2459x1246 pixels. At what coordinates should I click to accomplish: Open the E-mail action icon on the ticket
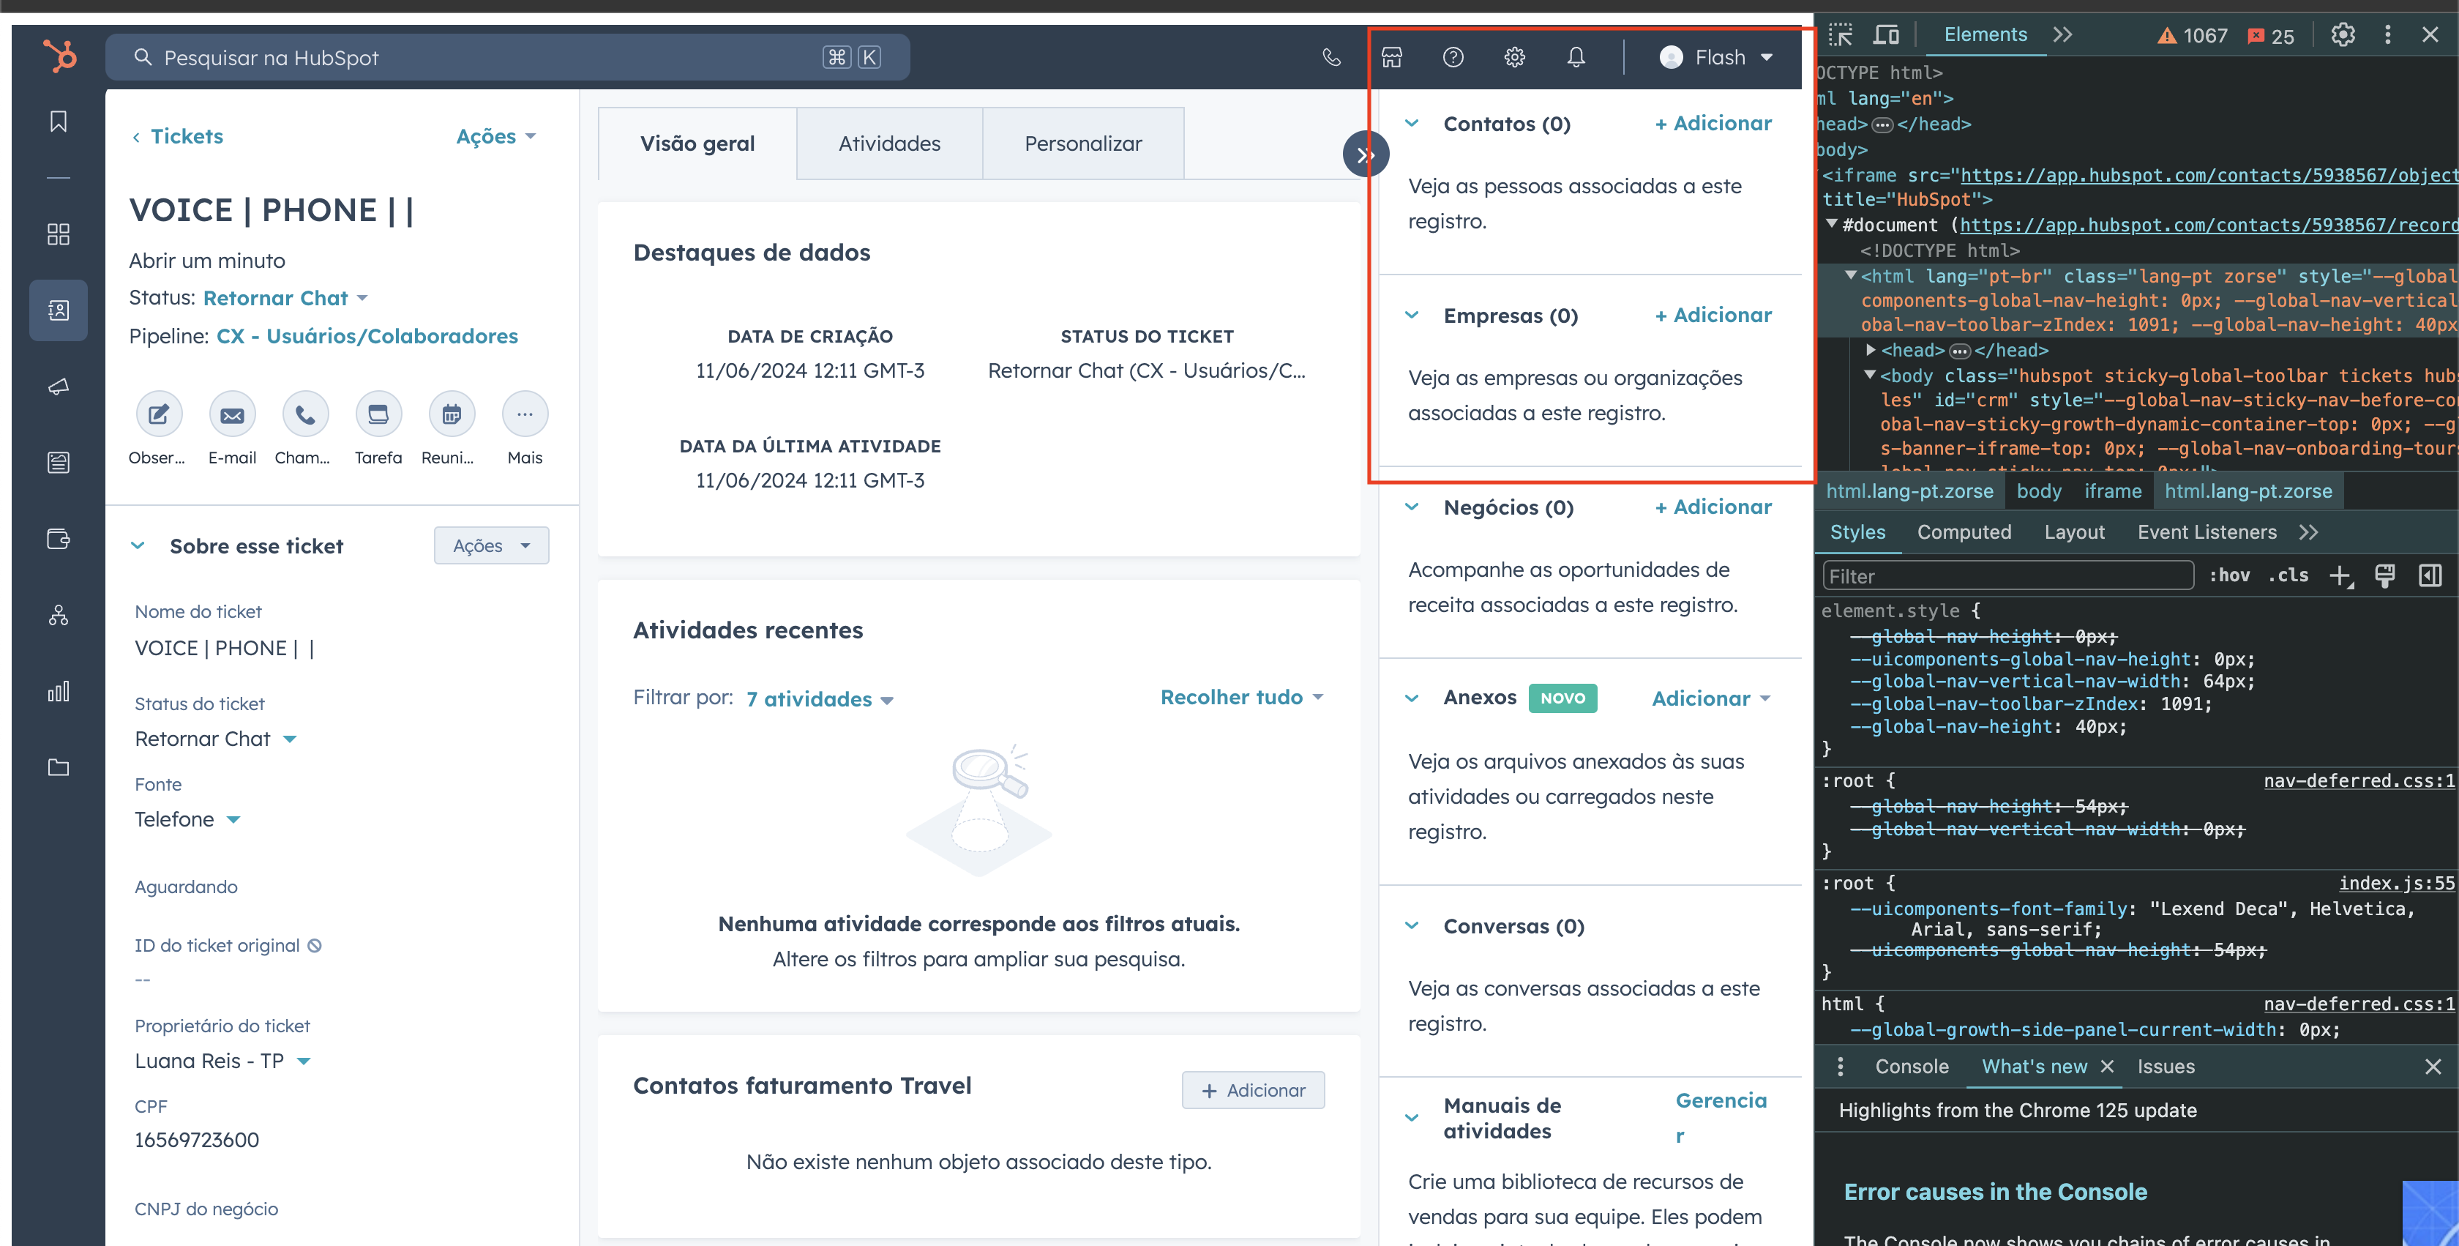(232, 414)
